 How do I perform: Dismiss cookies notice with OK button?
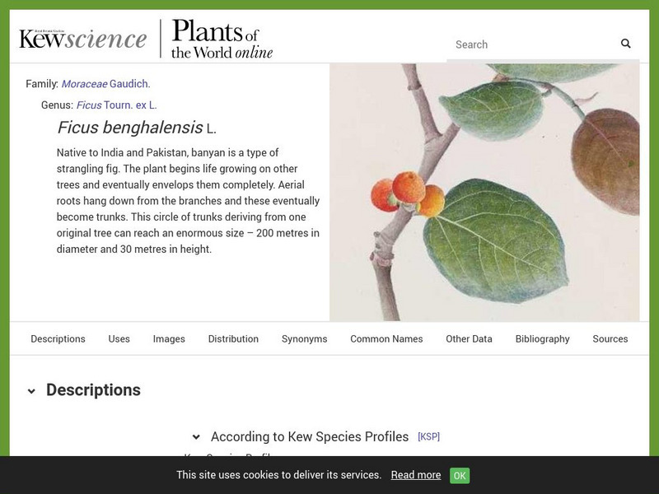(459, 475)
